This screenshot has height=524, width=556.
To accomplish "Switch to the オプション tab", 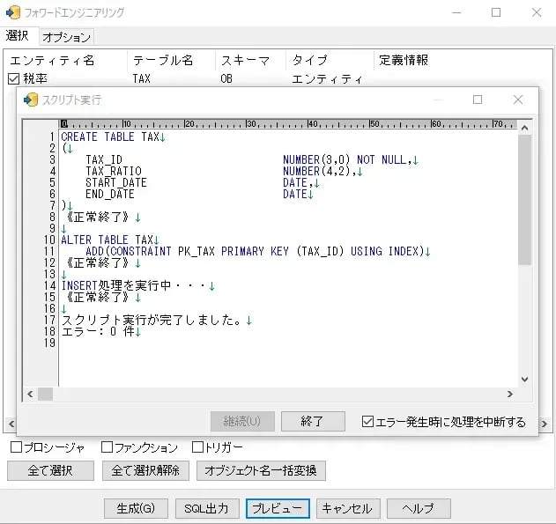I will pyautogui.click(x=66, y=37).
